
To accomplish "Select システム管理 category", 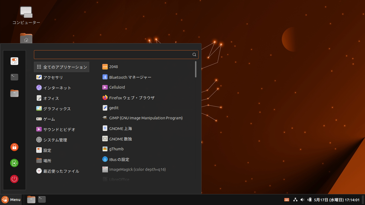I will click(x=61, y=140).
